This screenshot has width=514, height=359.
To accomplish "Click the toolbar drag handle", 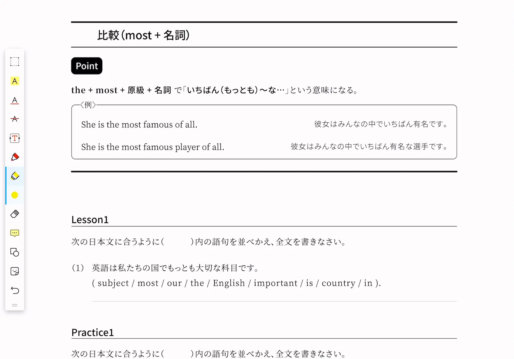I will [15, 305].
